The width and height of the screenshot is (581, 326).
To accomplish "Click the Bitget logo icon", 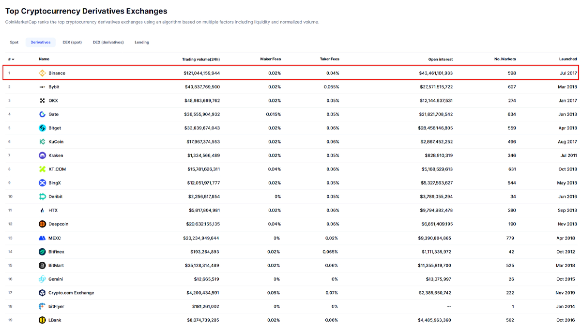I will (x=43, y=128).
